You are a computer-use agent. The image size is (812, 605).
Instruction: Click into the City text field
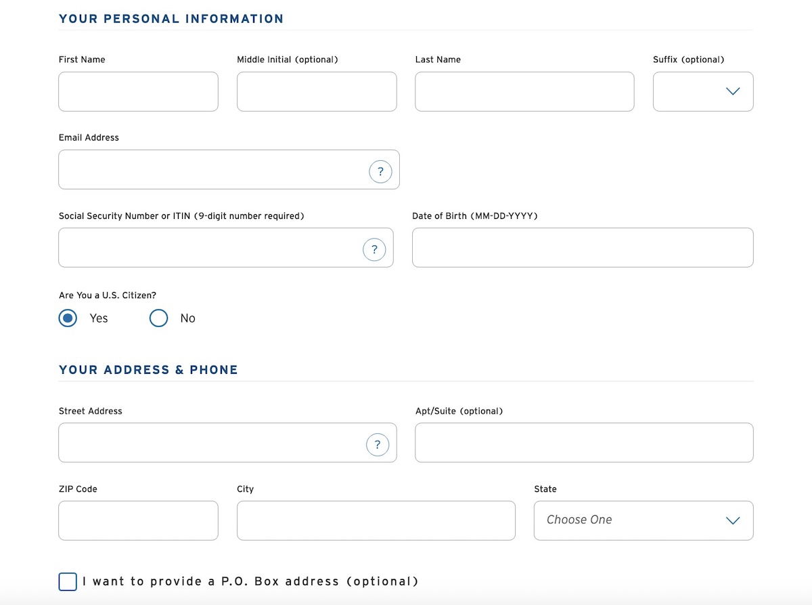tap(376, 521)
